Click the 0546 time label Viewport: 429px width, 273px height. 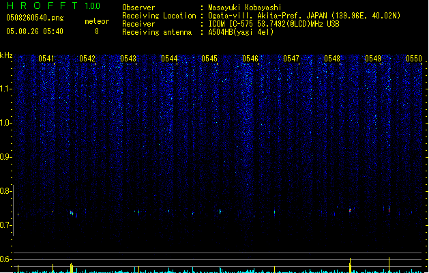click(x=250, y=59)
